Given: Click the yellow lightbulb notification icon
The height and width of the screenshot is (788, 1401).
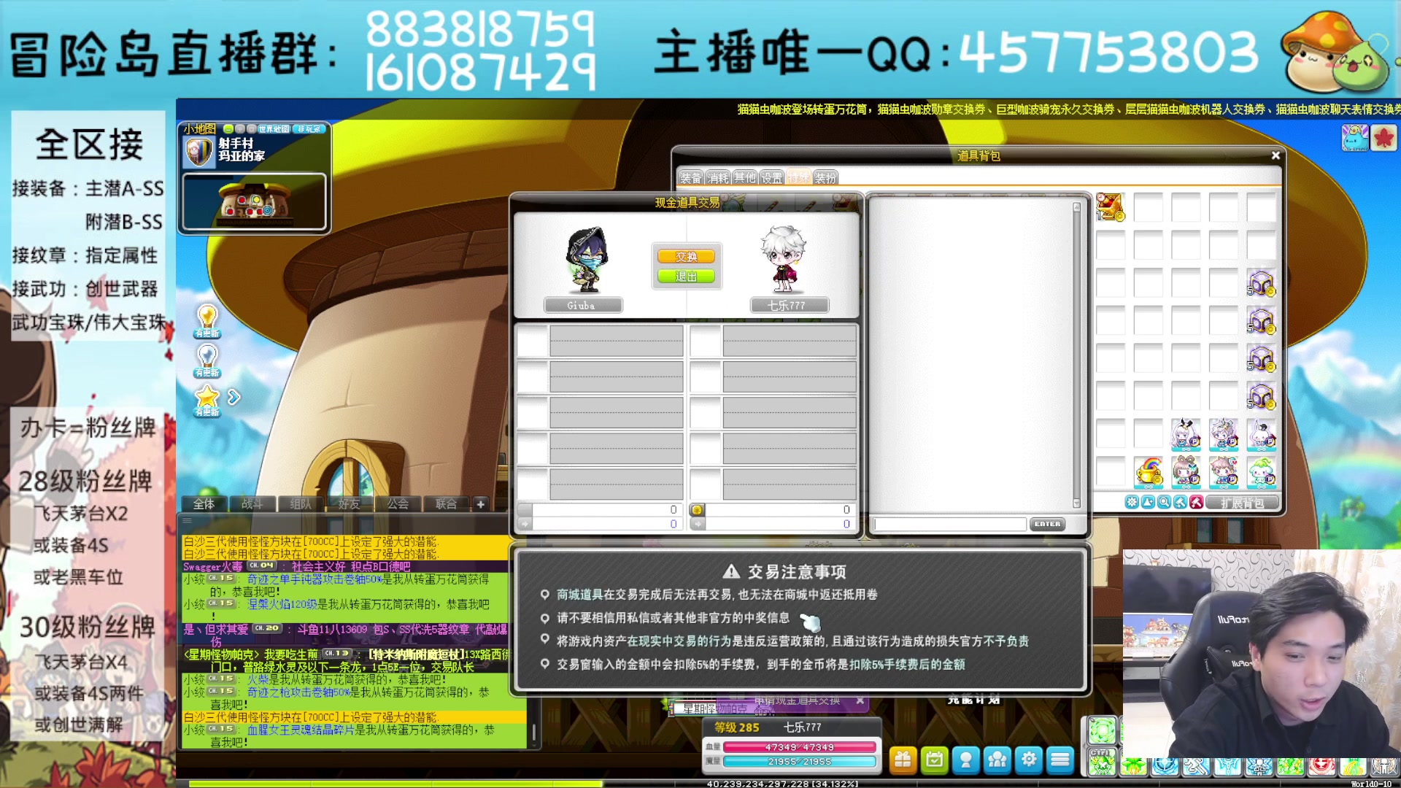Looking at the screenshot, I should coord(207,320).
